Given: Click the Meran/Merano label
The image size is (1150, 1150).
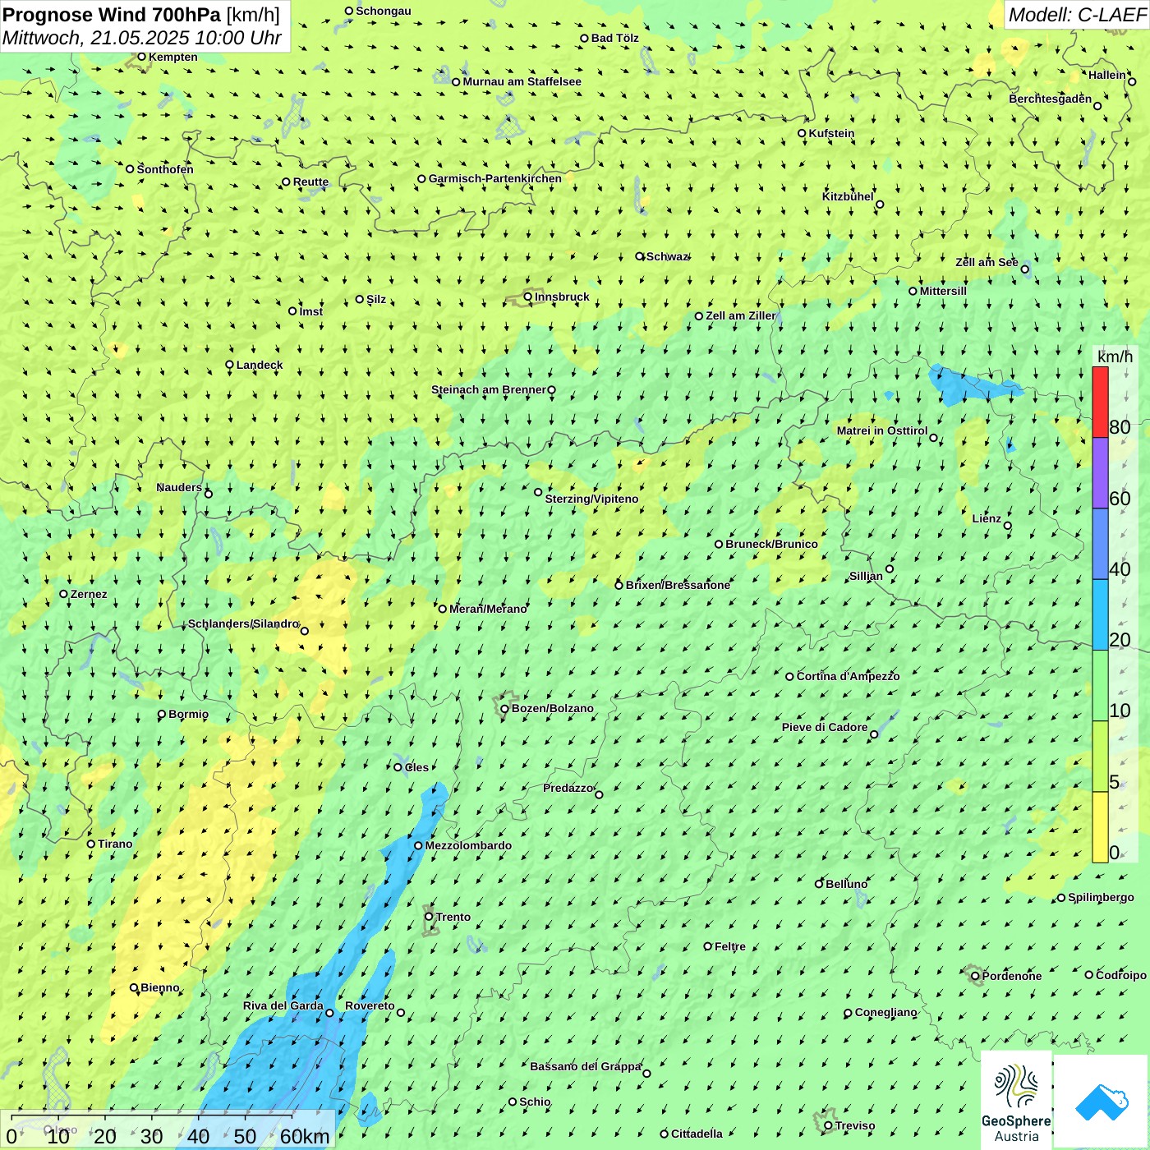Looking at the screenshot, I should coord(488,609).
